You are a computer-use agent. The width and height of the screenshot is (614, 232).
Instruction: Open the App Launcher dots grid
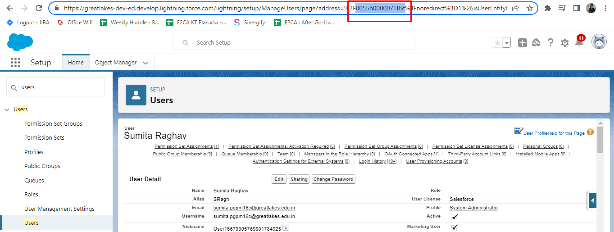[x=15, y=62]
